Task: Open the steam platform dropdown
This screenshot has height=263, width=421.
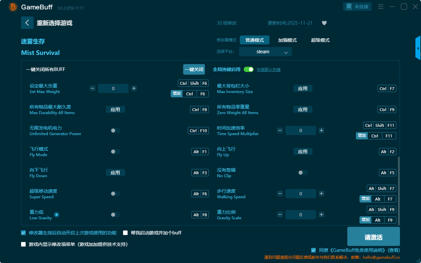Action: [265, 52]
